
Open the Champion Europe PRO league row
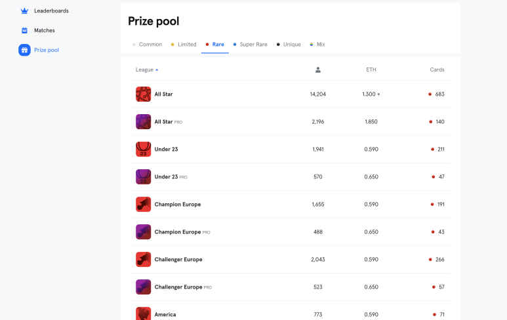coord(290,231)
